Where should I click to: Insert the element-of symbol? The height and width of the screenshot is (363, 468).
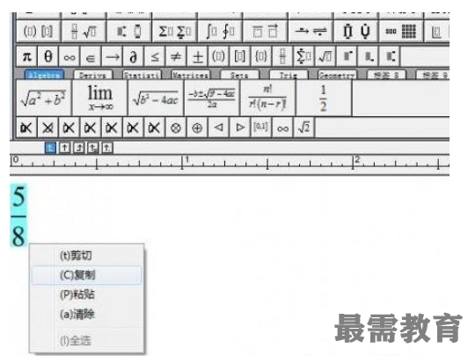pos(91,56)
